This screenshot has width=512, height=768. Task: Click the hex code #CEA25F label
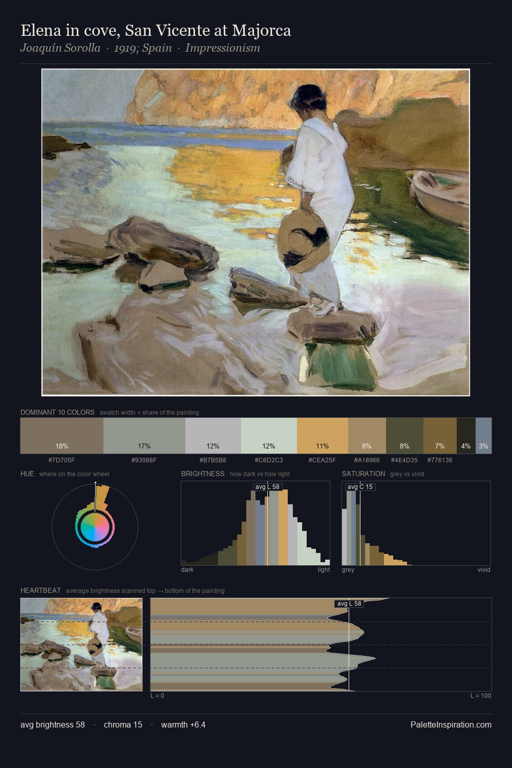point(323,460)
